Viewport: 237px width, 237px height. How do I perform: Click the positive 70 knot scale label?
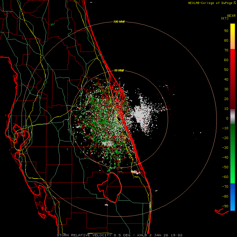click(x=226, y=50)
